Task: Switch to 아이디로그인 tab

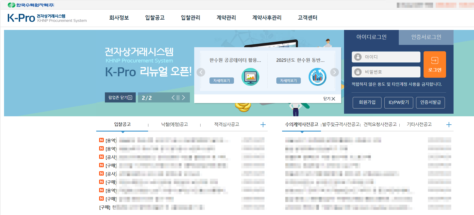Action: coord(371,37)
